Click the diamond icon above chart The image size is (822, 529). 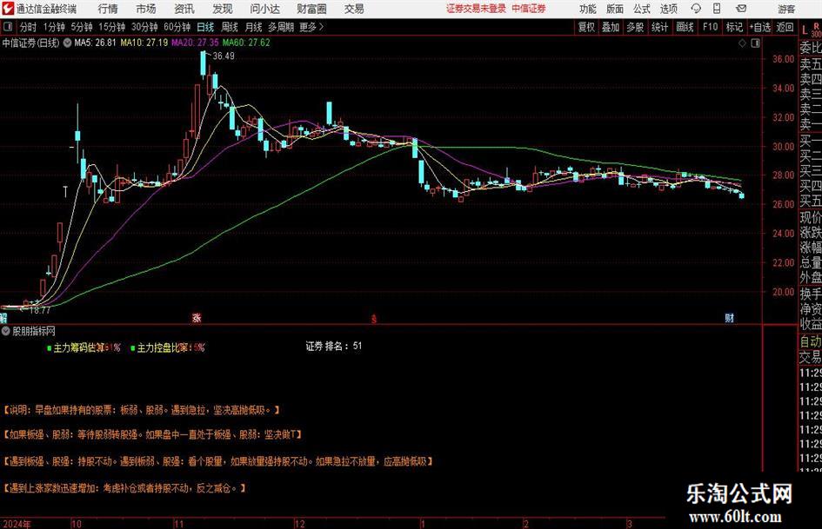pyautogui.click(x=742, y=43)
